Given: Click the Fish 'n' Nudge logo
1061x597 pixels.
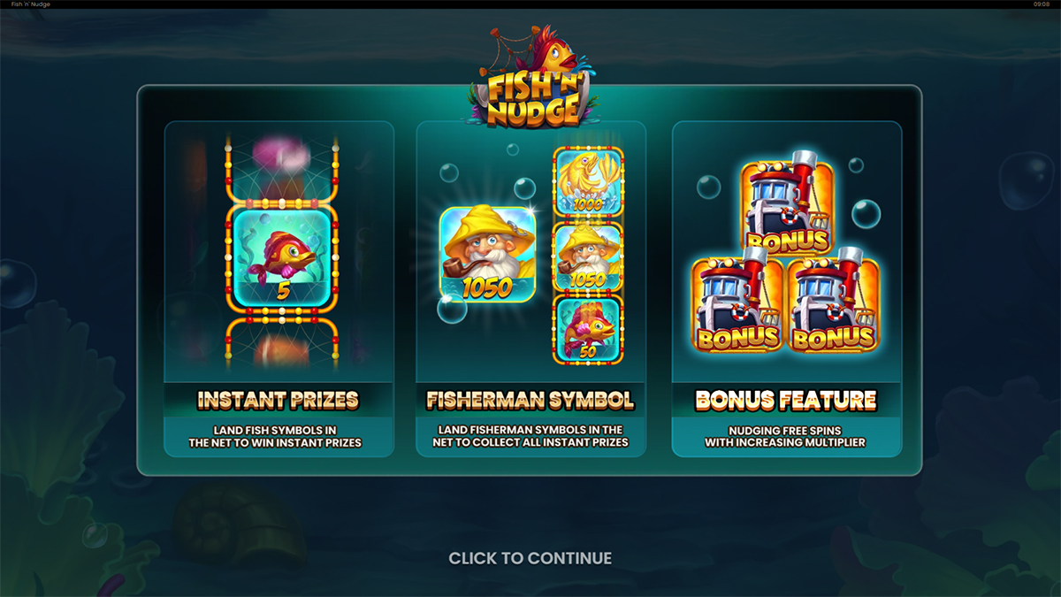Looking at the screenshot, I should 530,78.
